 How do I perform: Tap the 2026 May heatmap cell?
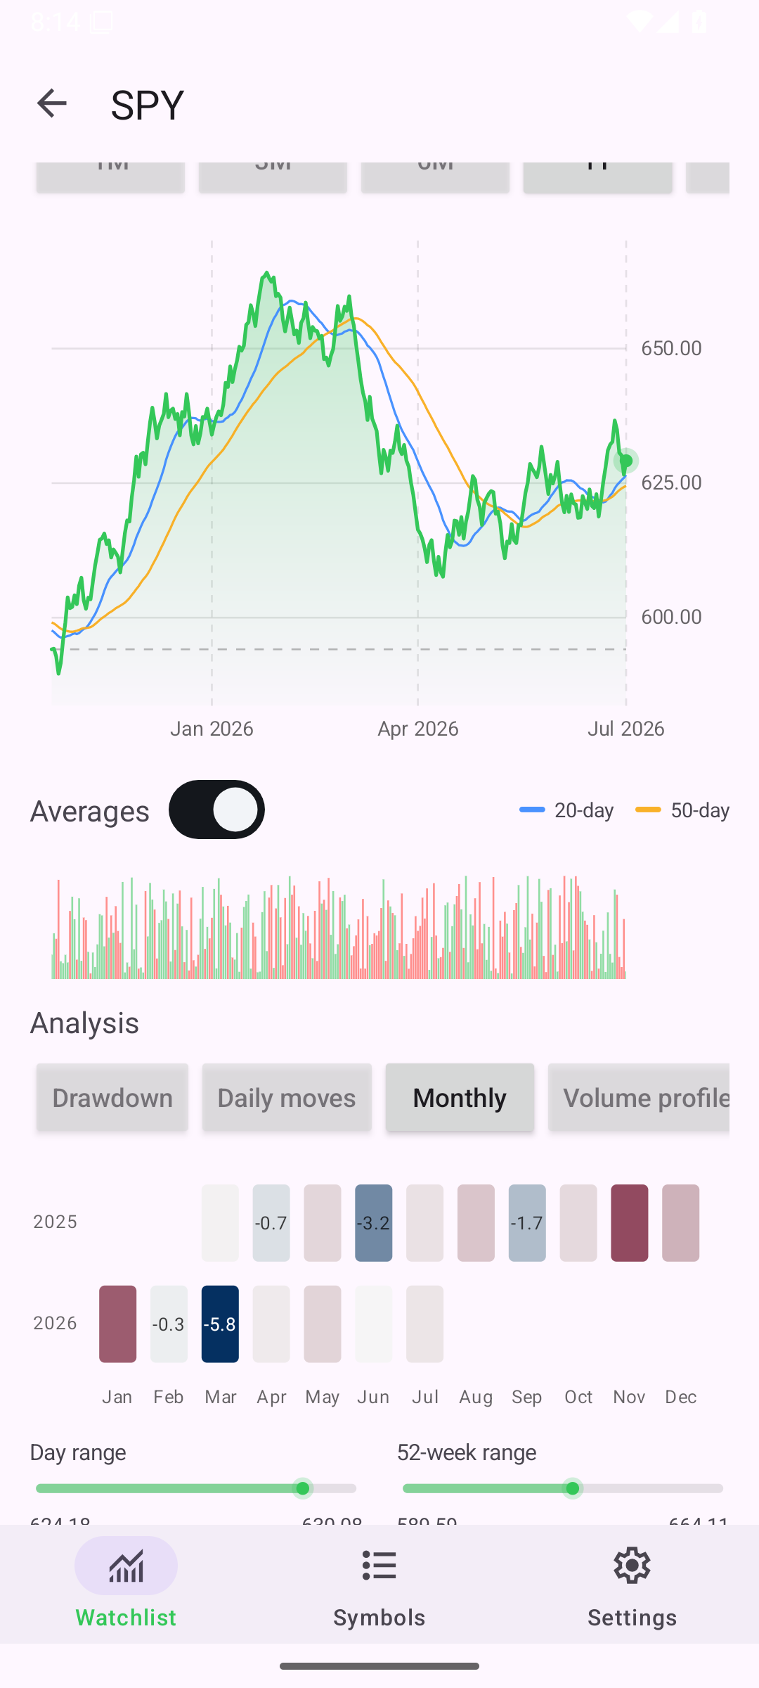click(323, 1324)
